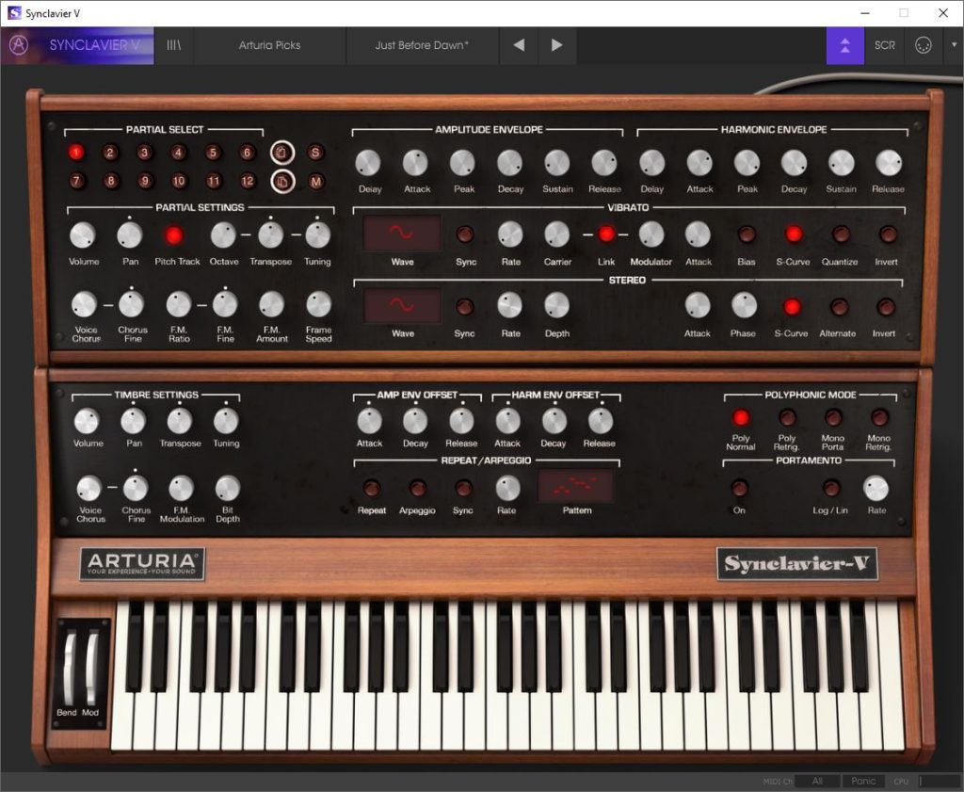Select partial 8 button
This screenshot has width=964, height=792.
click(x=111, y=181)
